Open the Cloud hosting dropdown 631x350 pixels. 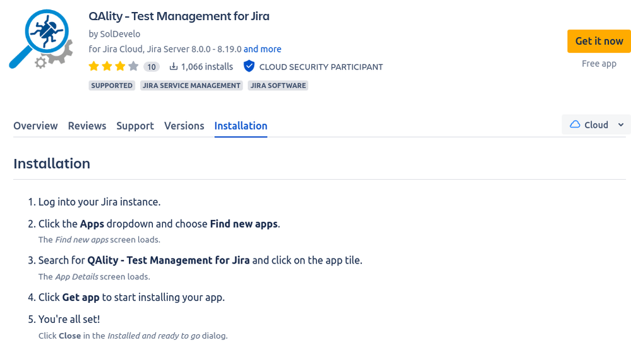pos(596,125)
